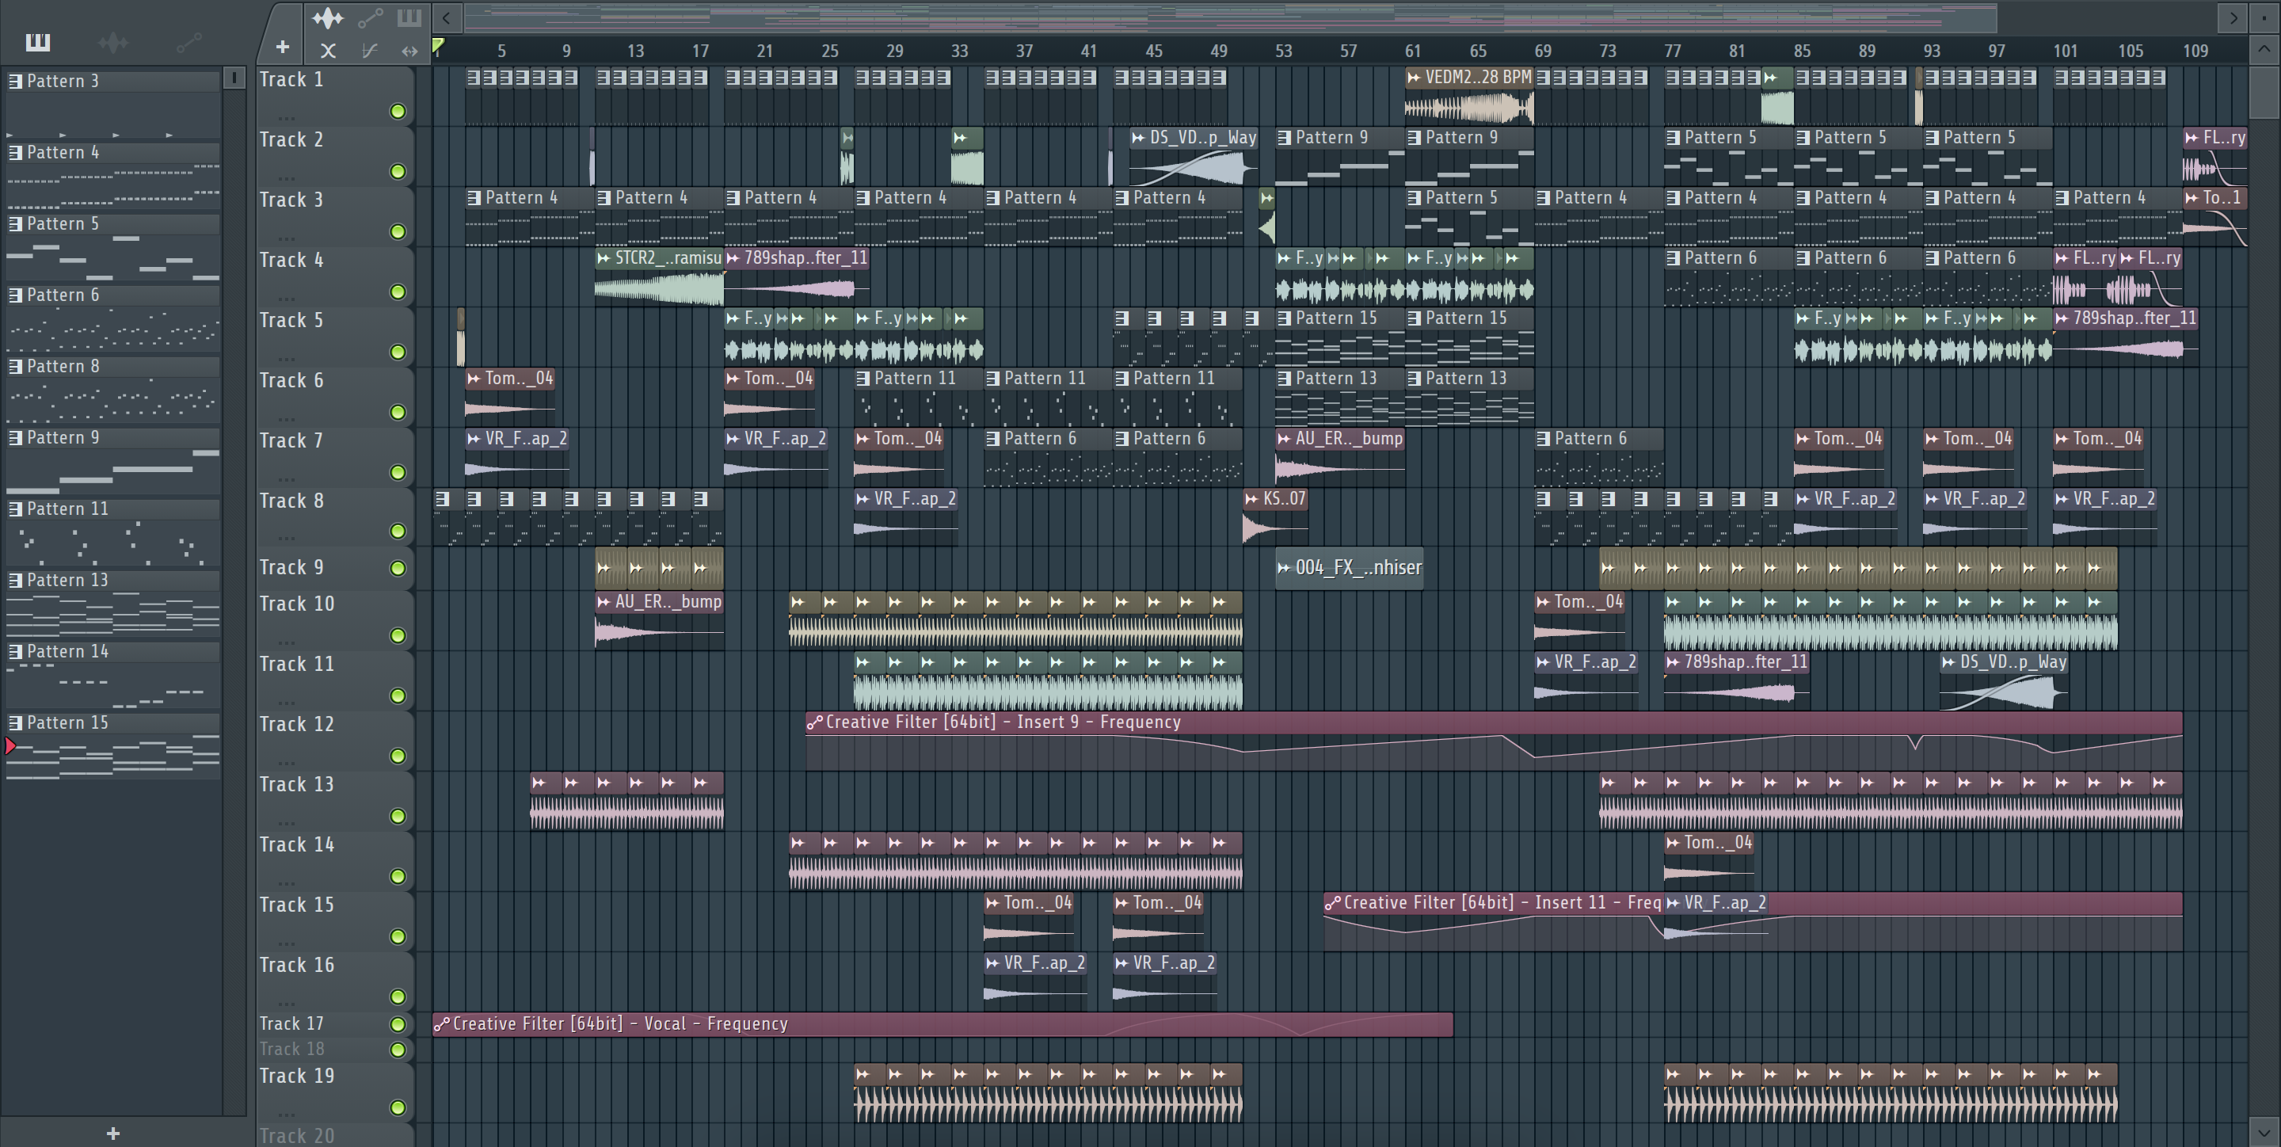Click the scroll-up arrow of vertical scrollbar
2281x1147 pixels.
[x=2264, y=48]
